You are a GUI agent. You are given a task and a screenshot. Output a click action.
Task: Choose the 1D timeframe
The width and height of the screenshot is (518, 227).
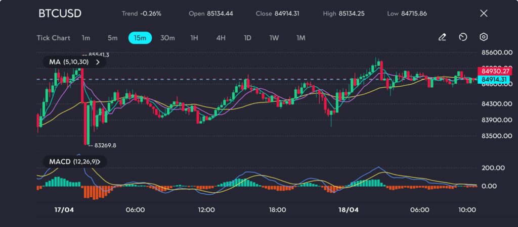click(247, 38)
